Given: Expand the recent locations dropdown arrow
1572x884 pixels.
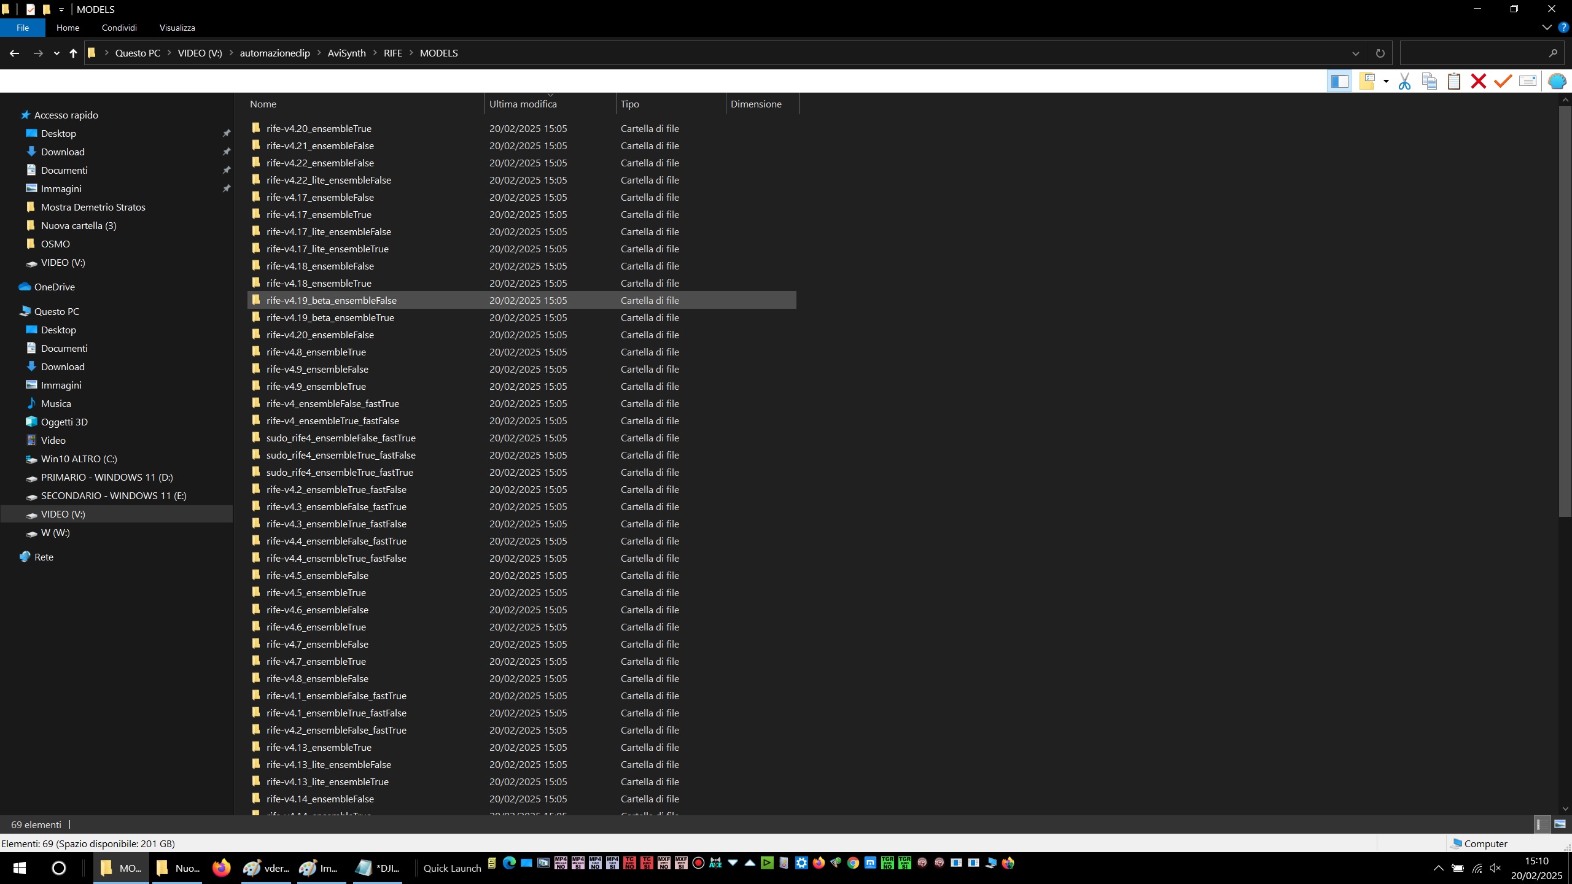Looking at the screenshot, I should pos(56,53).
